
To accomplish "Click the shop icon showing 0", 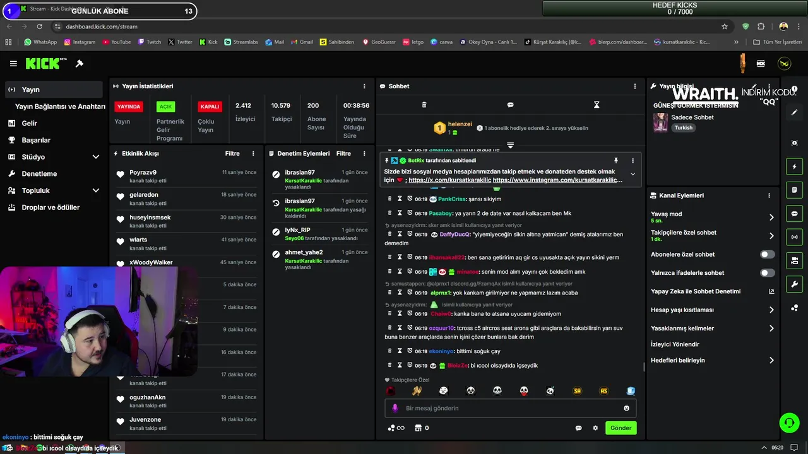I will coord(421,428).
